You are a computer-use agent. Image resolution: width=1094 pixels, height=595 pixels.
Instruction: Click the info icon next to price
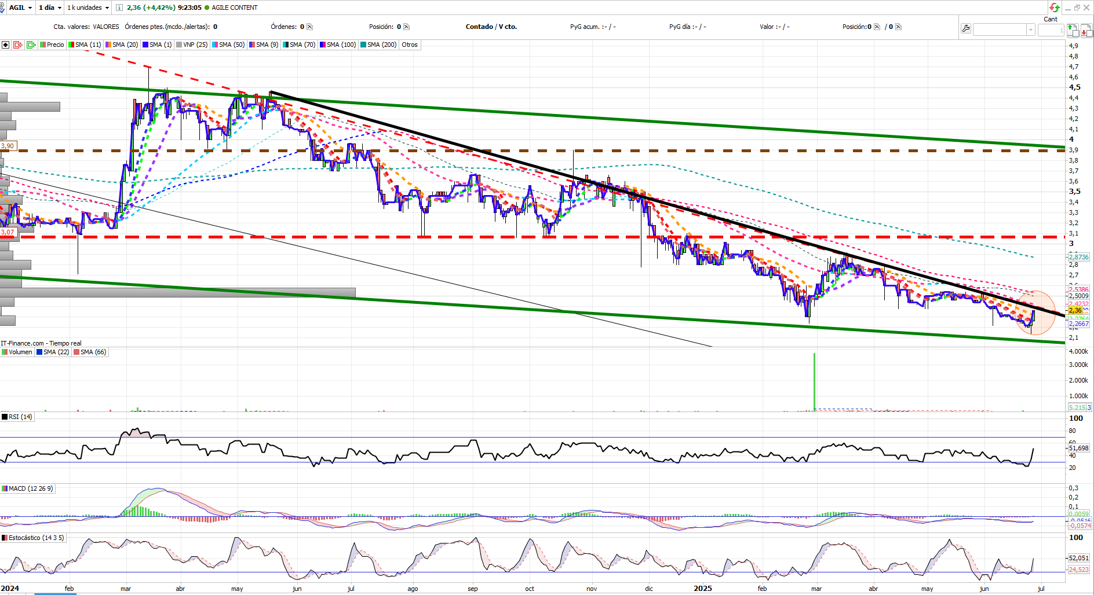tap(119, 8)
